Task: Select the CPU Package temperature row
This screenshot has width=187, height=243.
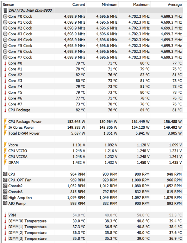Action: pyautogui.click(x=93, y=110)
